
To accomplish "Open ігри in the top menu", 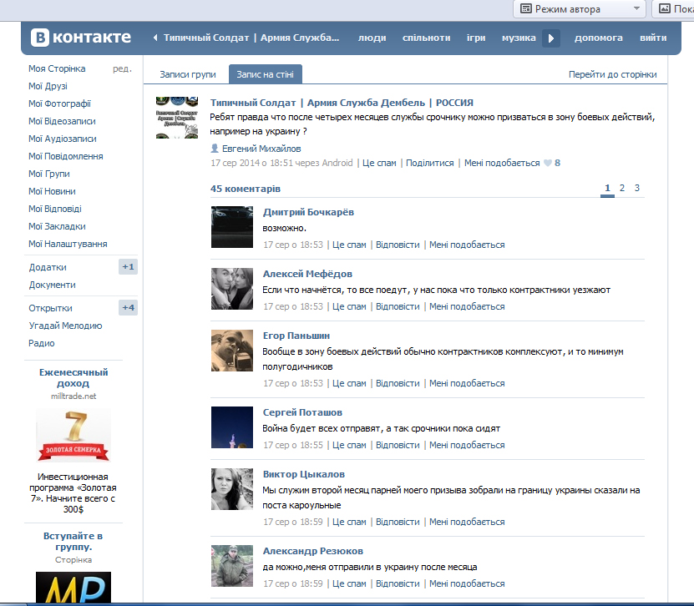I will tap(476, 38).
